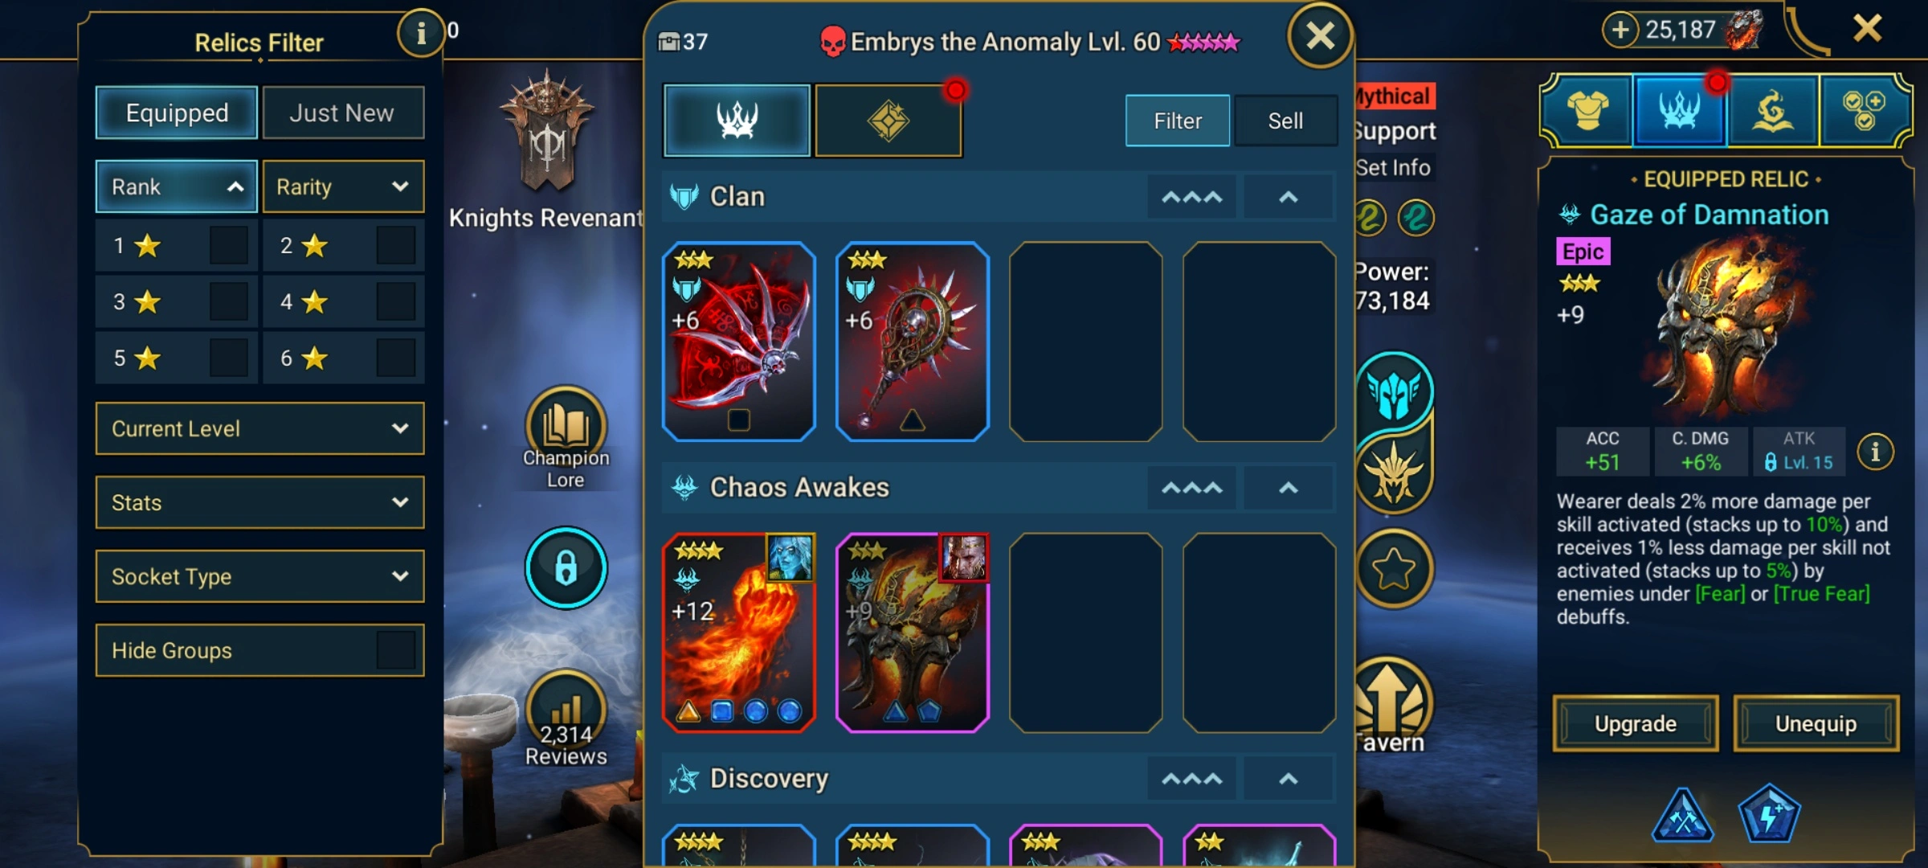The image size is (1928, 868).
Task: Check the 6 star rank checkbox
Action: point(395,358)
